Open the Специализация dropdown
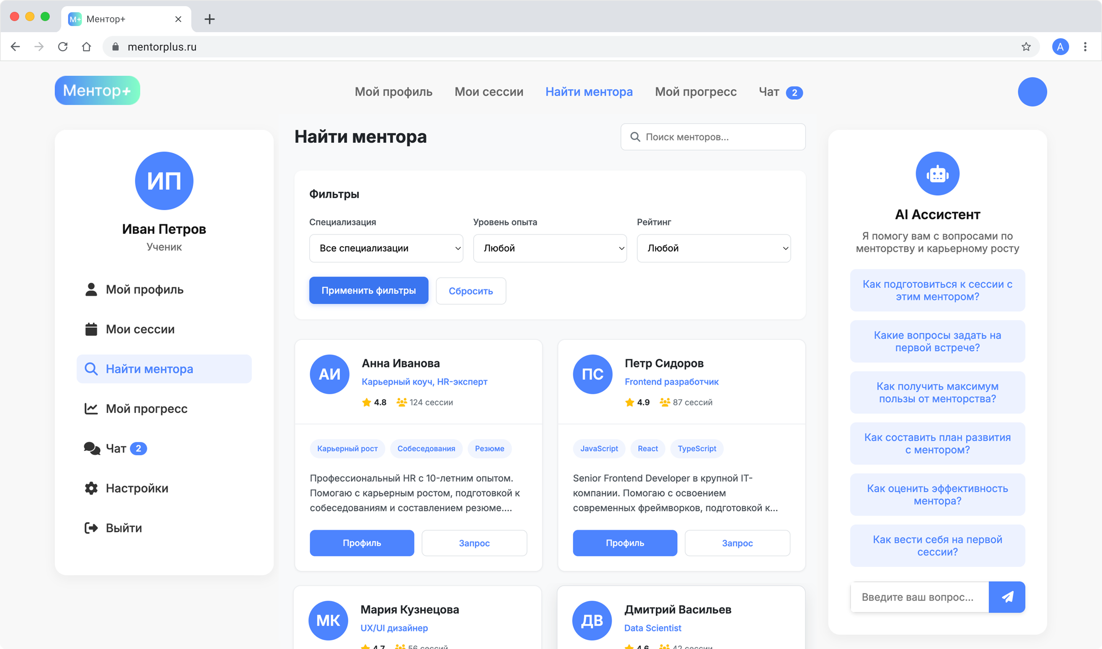This screenshot has width=1102, height=649. 386,248
